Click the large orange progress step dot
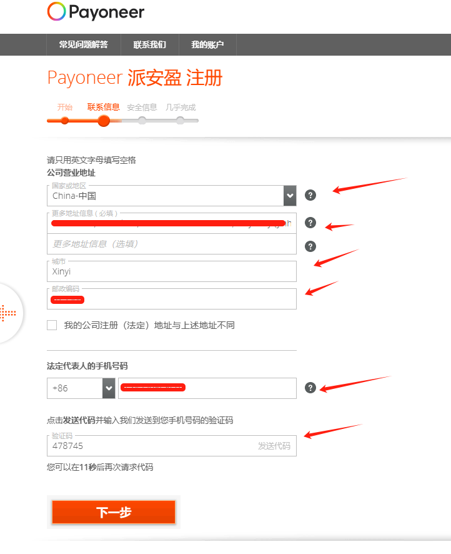 104,121
